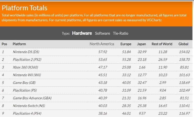Open the Nintendo Switch (NS) link
The height and width of the screenshot is (117, 194).
click(29, 106)
